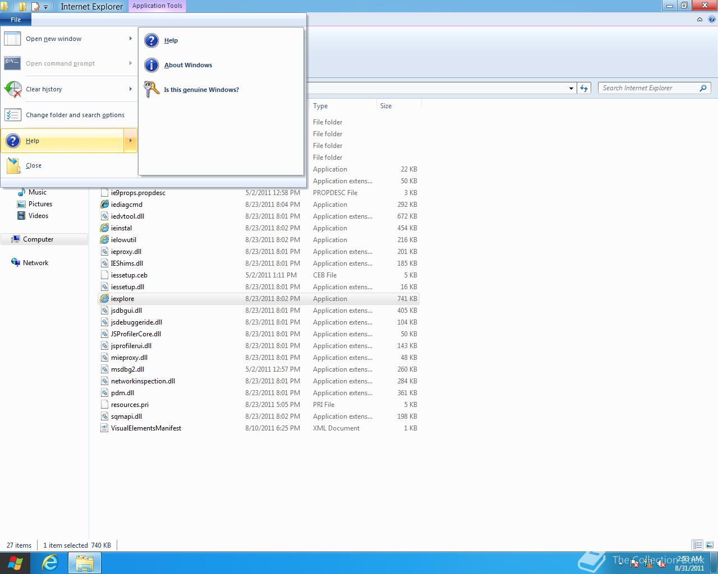The height and width of the screenshot is (574, 718).
Task: Open the Customize Quick Access Toolbar dropdown
Action: [x=46, y=7]
